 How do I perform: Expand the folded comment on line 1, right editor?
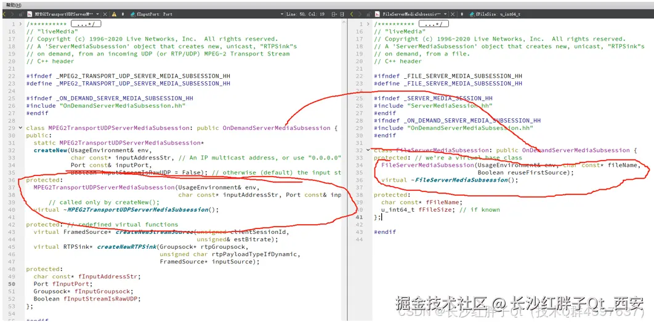coord(368,24)
